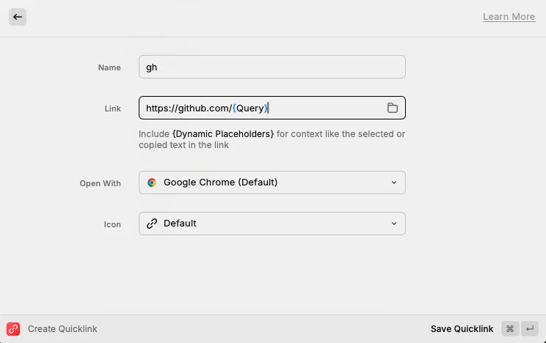
Task: Click the Open With label
Action: 100,183
